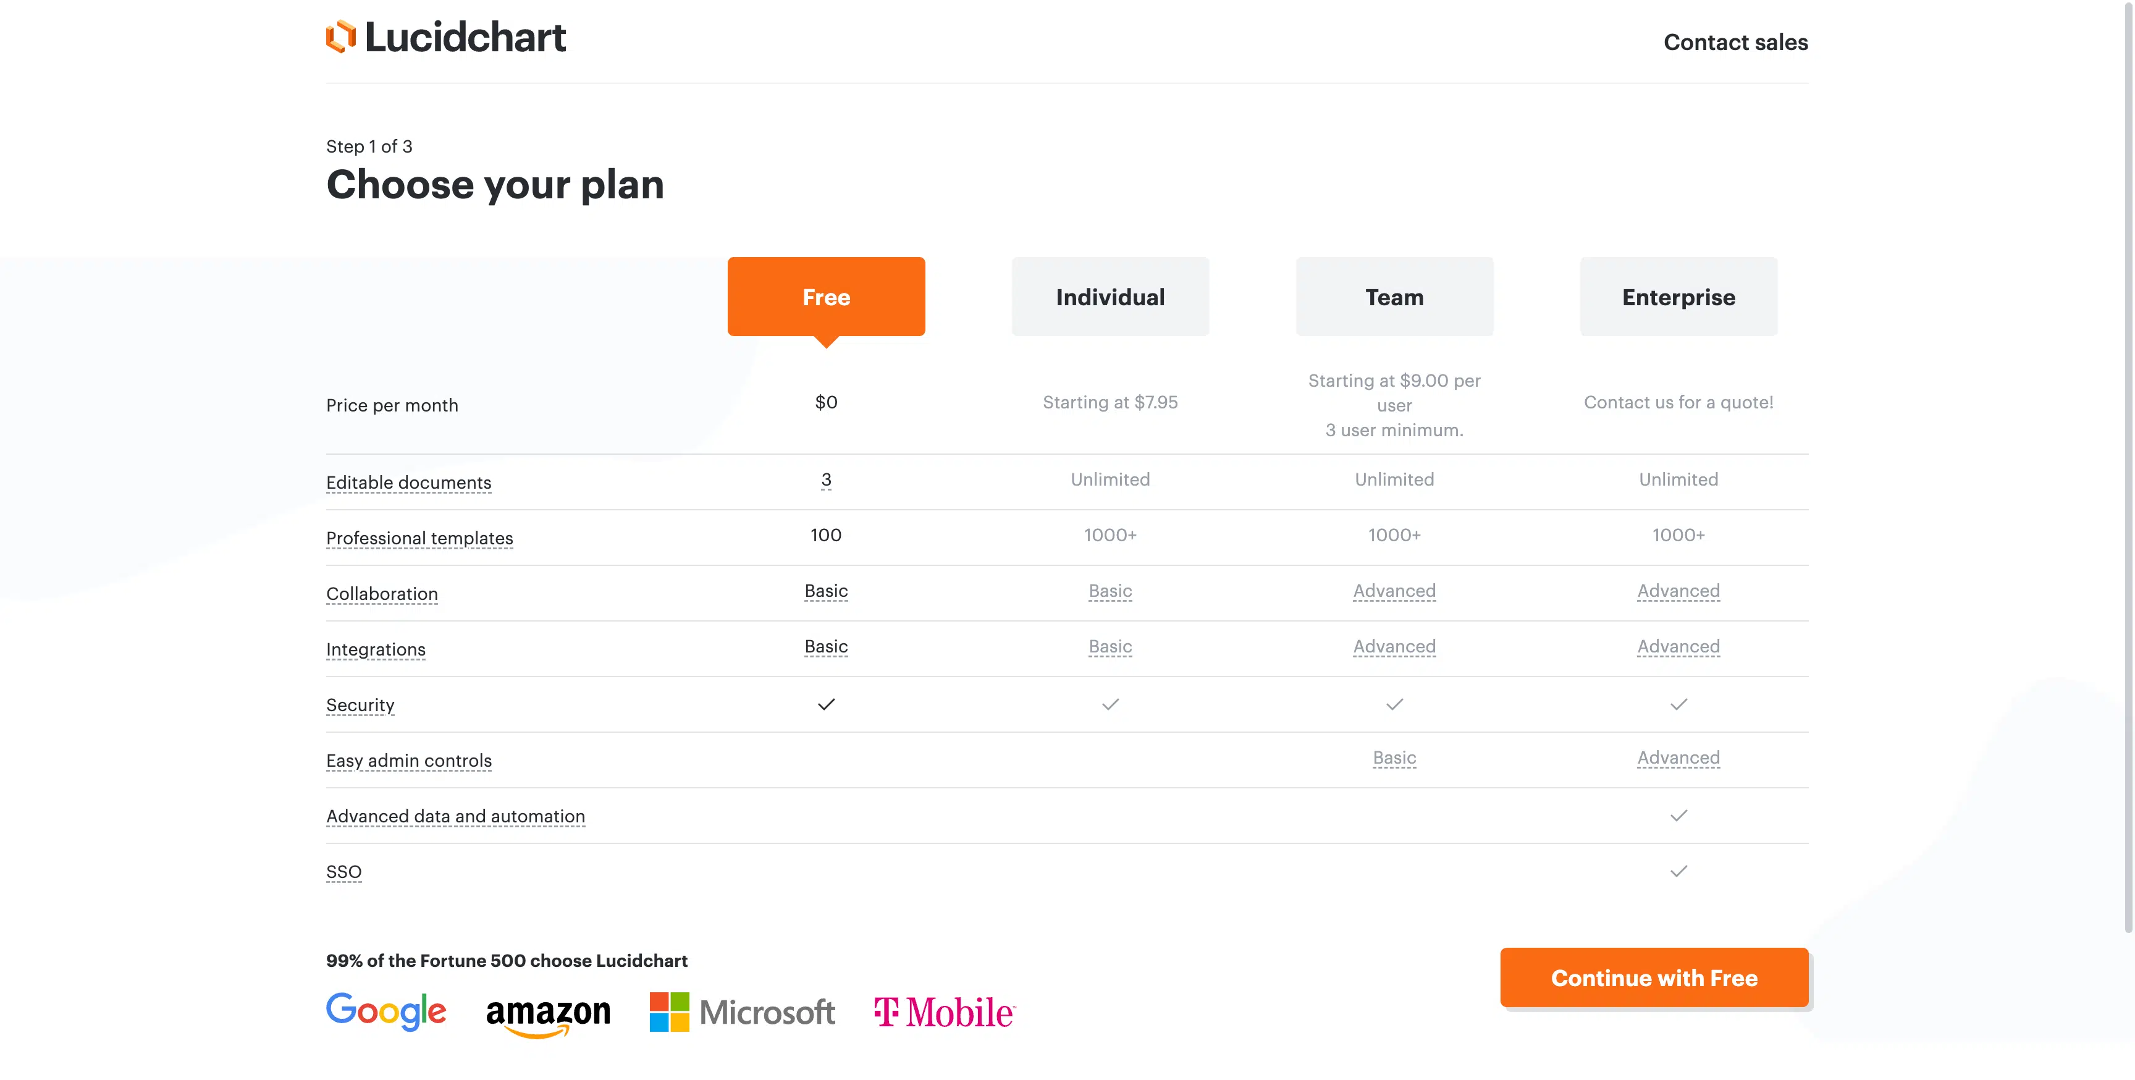This screenshot has width=2135, height=1080.
Task: Click the Editable documents feature label
Action: point(408,483)
